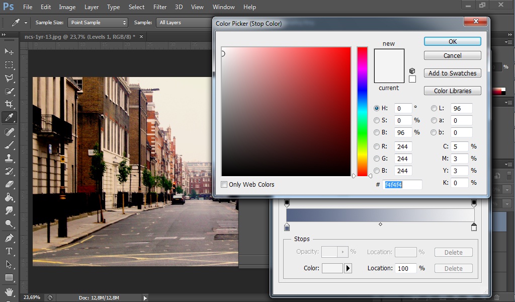Select the Crop tool

click(9, 104)
